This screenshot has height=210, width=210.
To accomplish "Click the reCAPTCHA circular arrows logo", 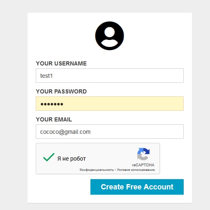I will coord(143,154).
